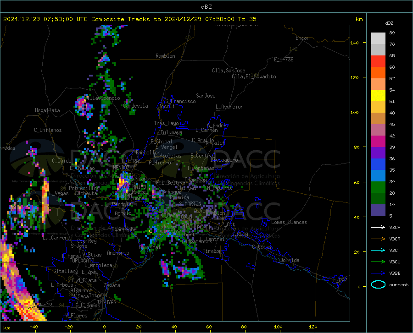Click the Ramblon map label

165,56
